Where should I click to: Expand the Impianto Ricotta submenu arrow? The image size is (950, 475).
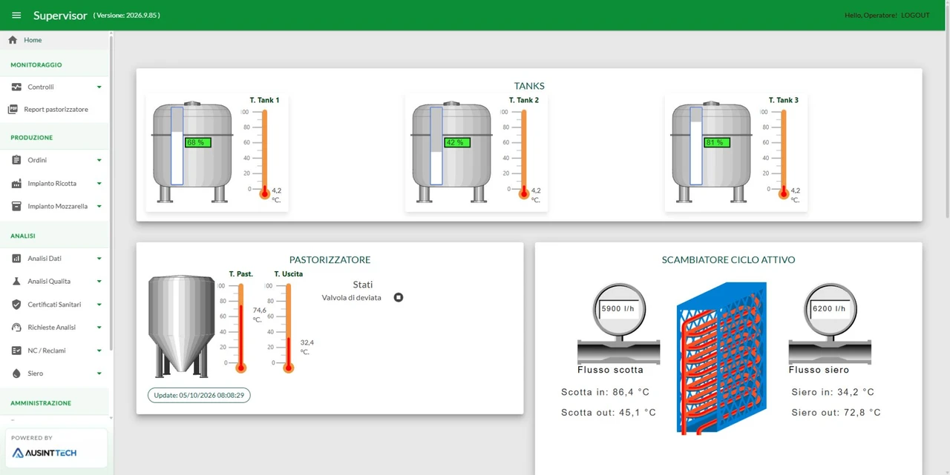(x=99, y=184)
